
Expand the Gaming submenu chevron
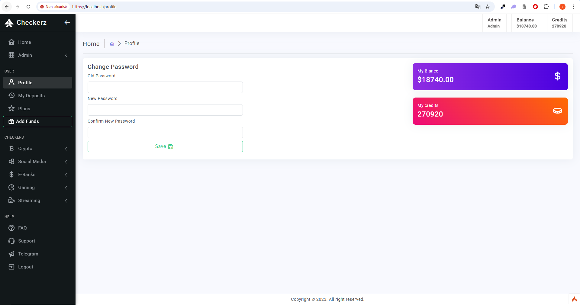tap(66, 188)
